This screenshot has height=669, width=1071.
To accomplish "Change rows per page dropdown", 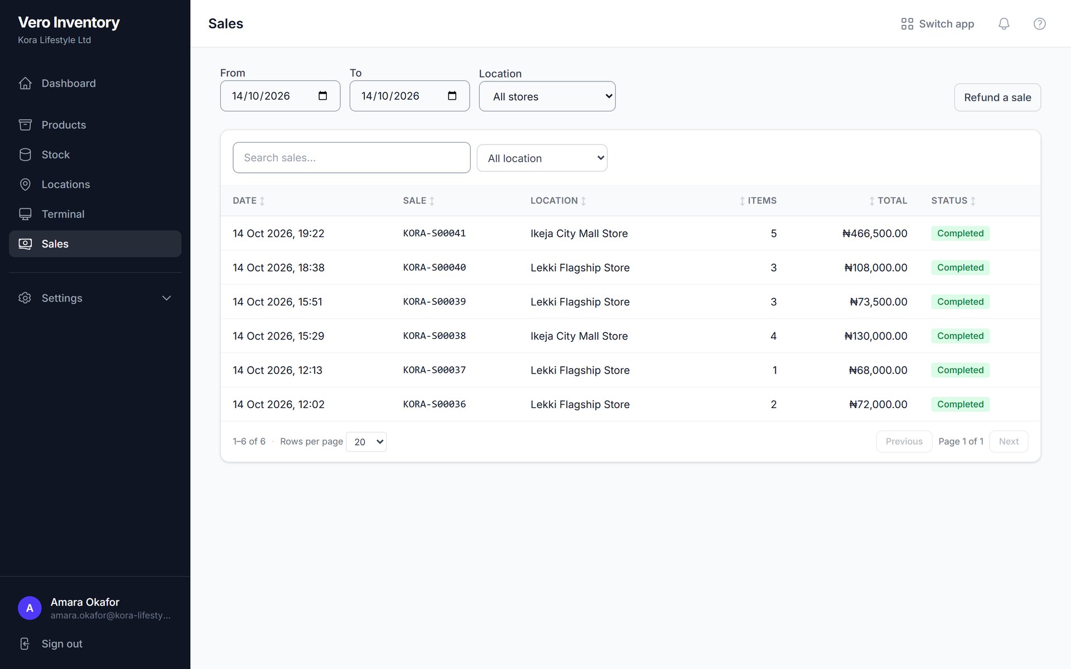I will pyautogui.click(x=366, y=442).
